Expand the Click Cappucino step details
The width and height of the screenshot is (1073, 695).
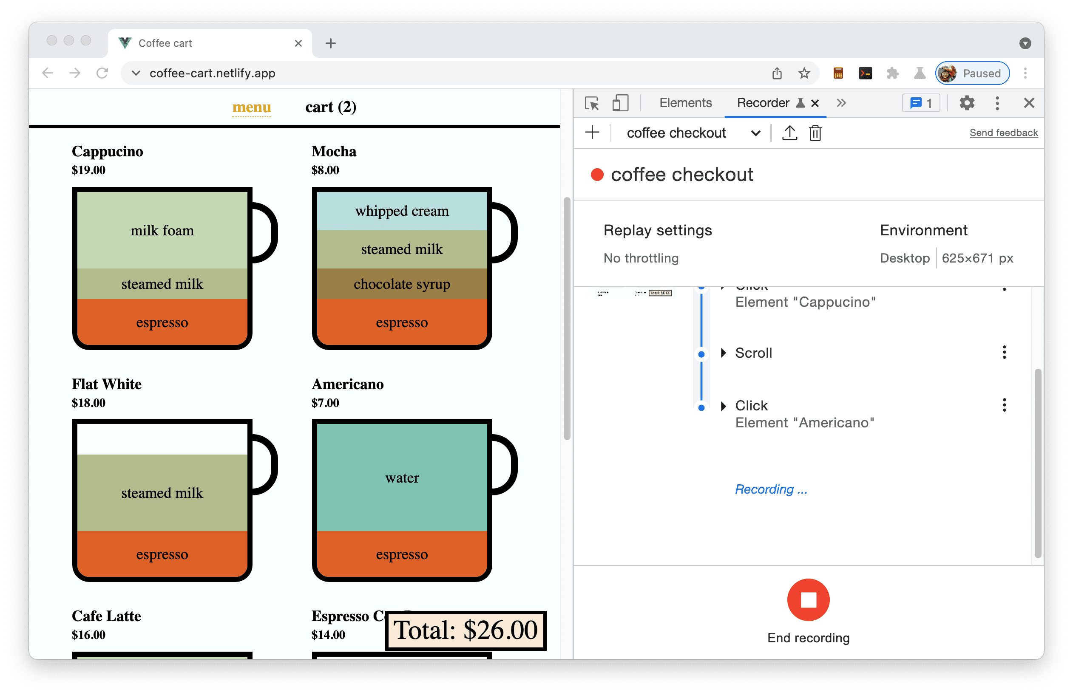pos(721,284)
